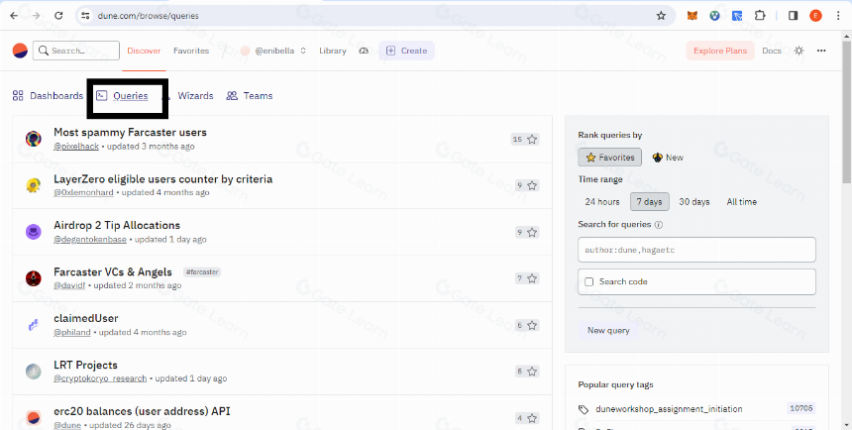Viewport: 852px width, 430px height.
Task: Star the LRT Projects query
Action: (x=532, y=372)
